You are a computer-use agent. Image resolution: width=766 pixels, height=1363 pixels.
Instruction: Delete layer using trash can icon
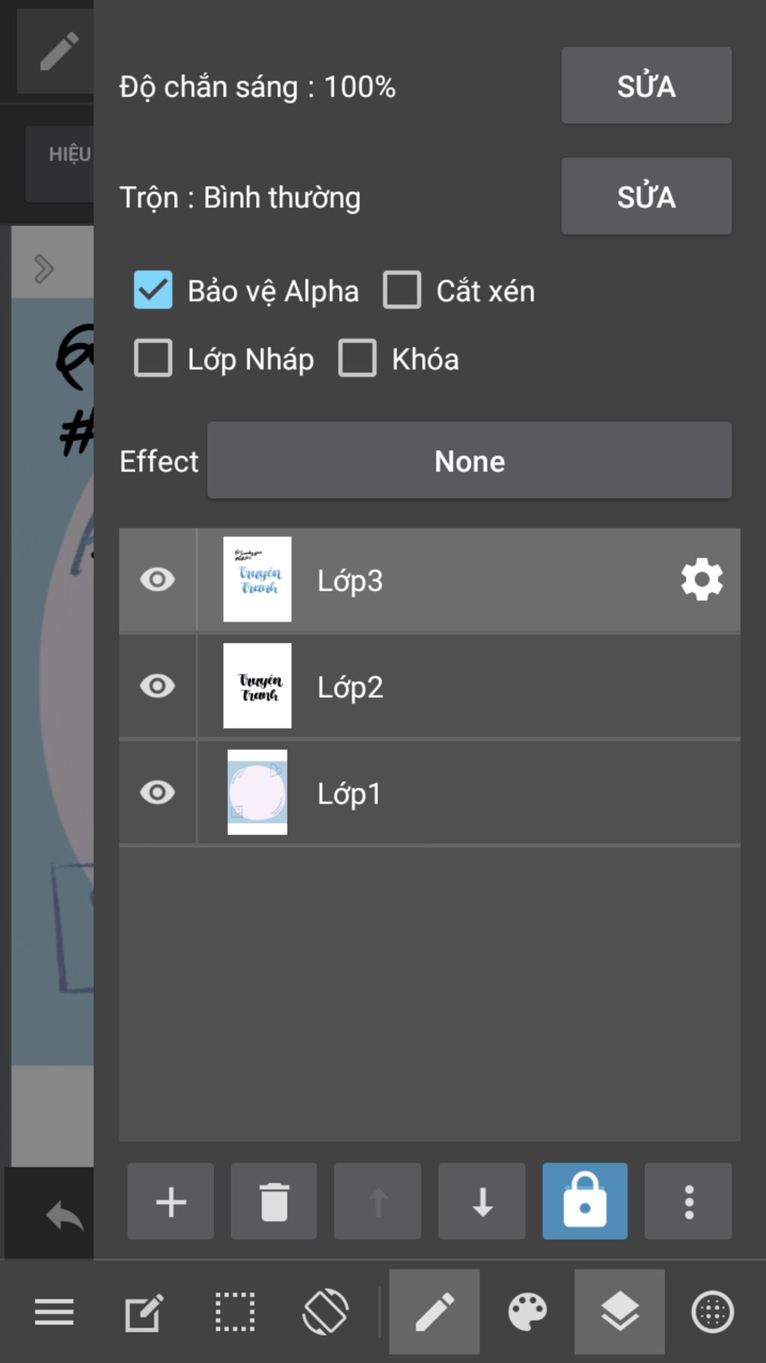click(x=274, y=1201)
